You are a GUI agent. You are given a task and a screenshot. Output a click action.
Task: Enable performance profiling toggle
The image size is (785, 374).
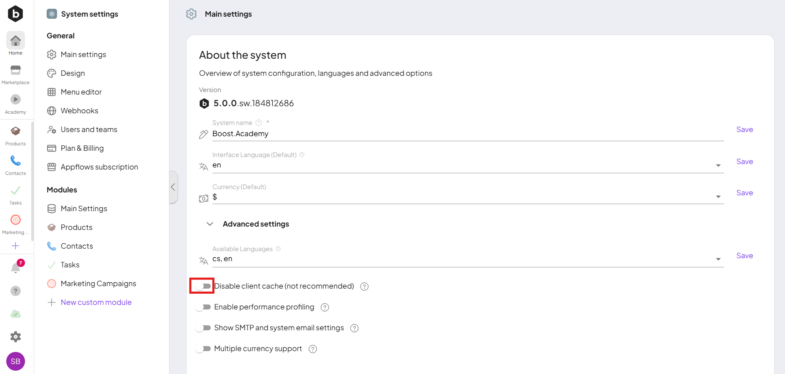(x=203, y=307)
